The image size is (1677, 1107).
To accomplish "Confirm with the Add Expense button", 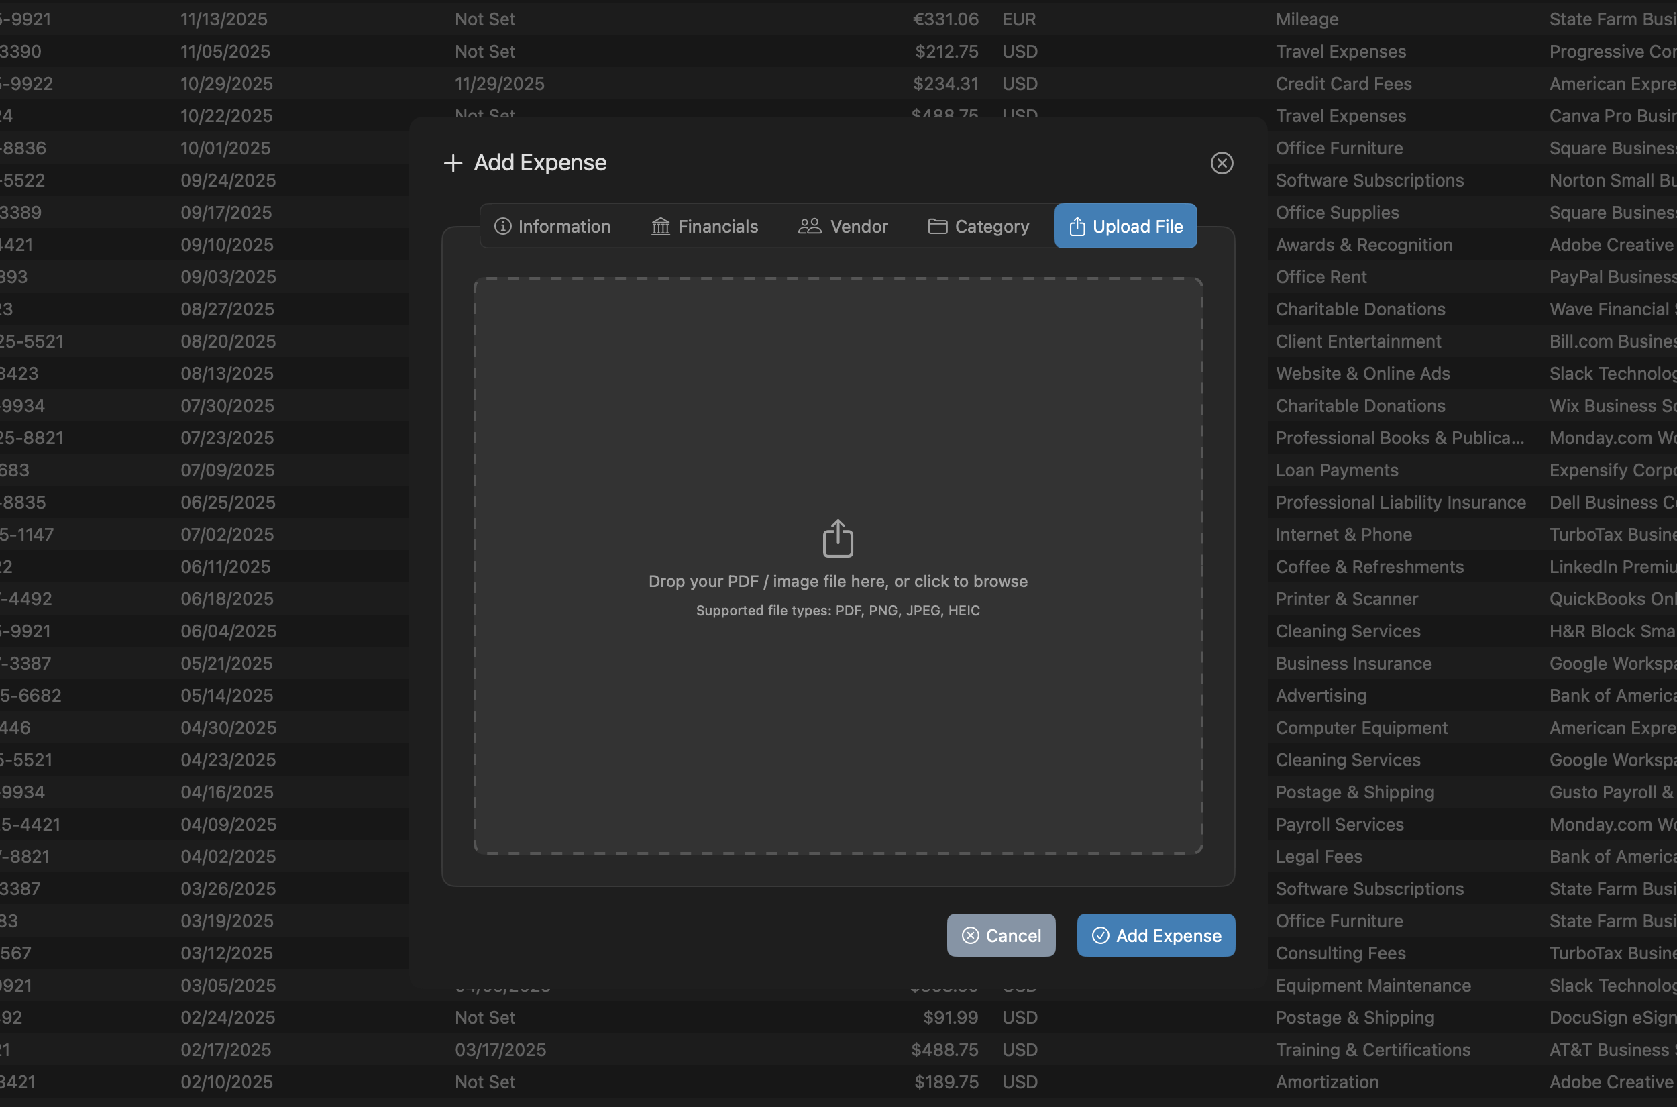I will tap(1154, 935).
